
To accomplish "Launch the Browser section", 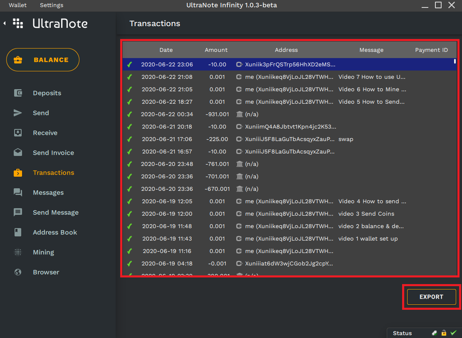I will coord(46,272).
